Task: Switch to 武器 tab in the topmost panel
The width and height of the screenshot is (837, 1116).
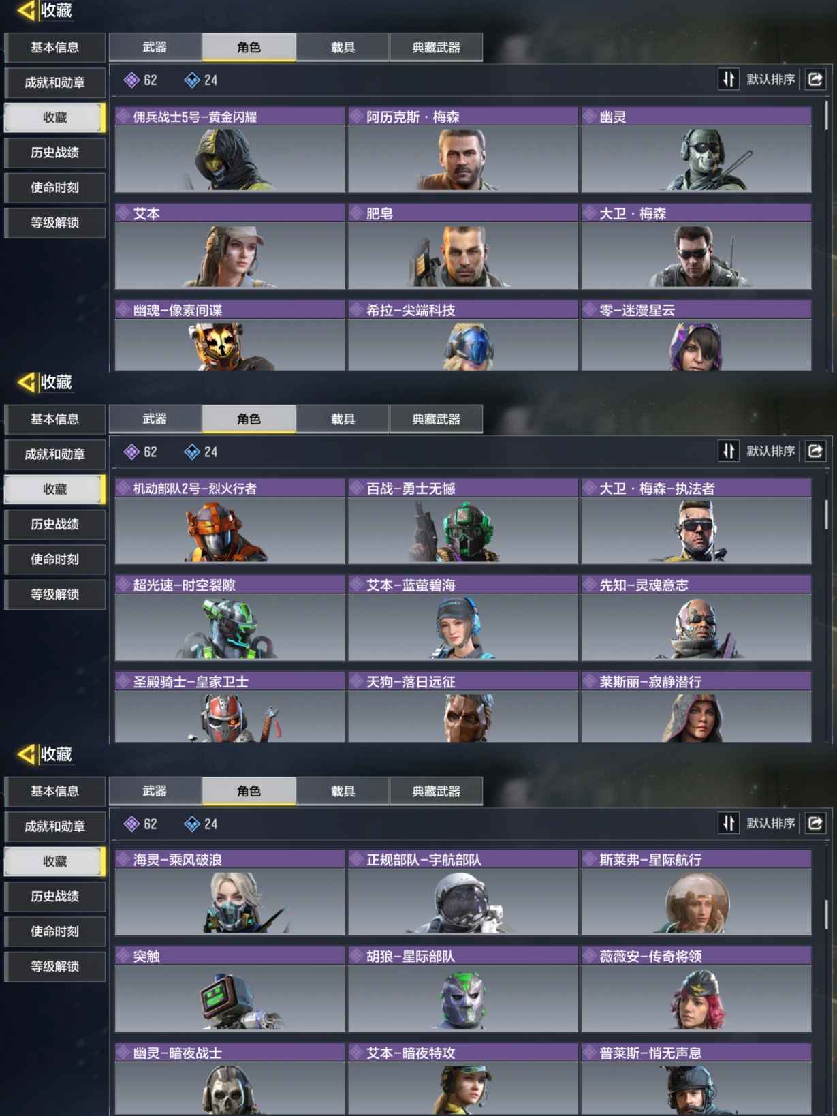Action: [x=155, y=47]
